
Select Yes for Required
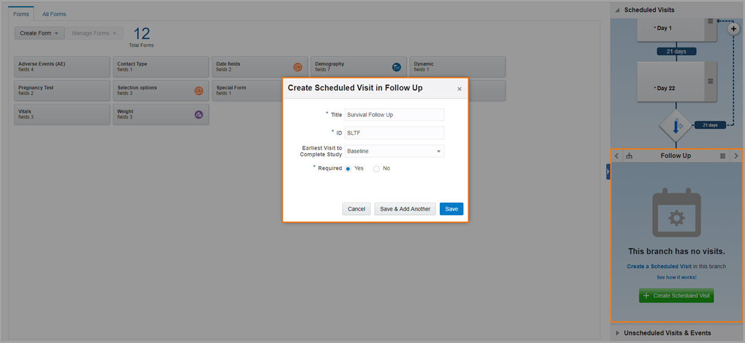point(348,169)
